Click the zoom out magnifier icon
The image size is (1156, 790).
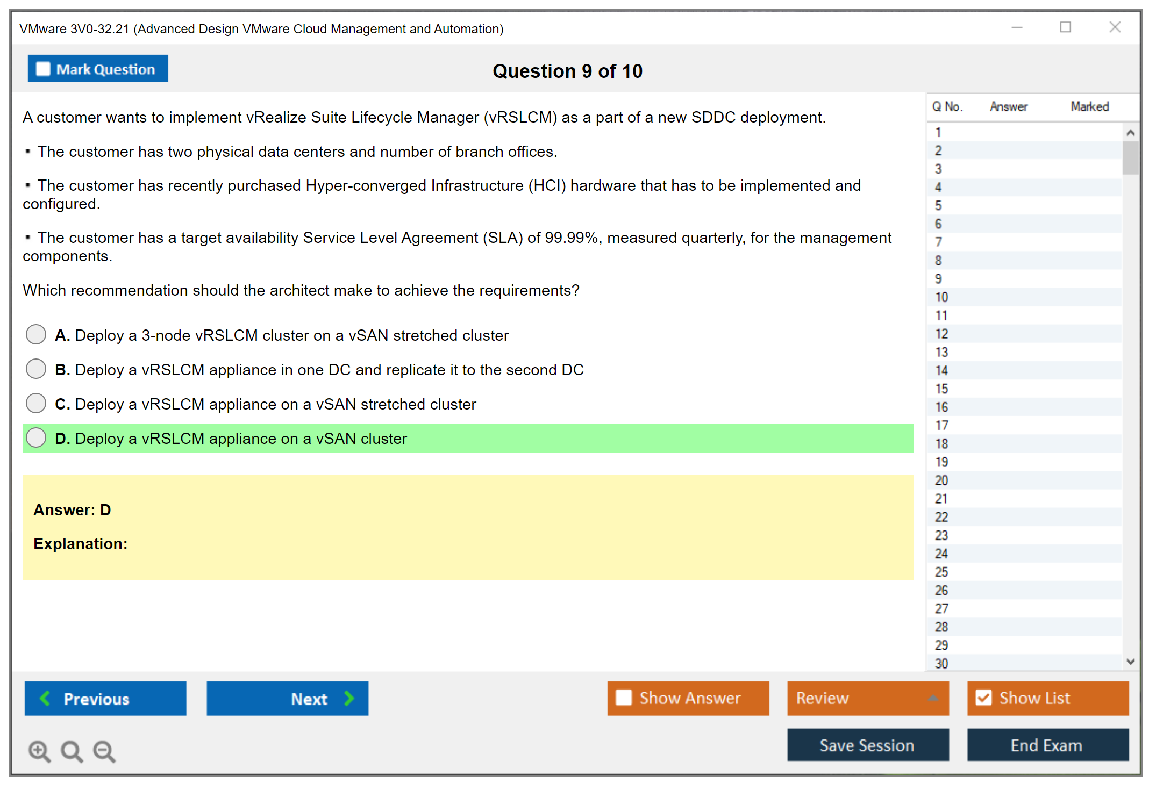click(x=104, y=751)
